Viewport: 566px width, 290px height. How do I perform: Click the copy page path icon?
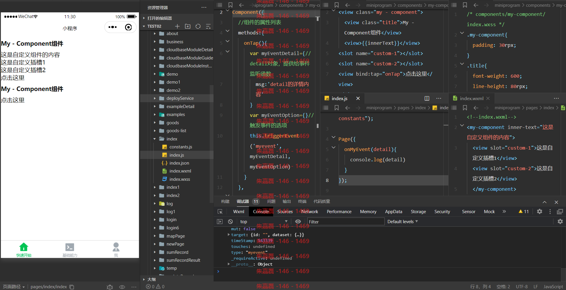(72, 287)
